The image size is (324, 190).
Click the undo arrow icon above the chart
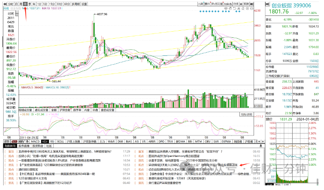235,8
